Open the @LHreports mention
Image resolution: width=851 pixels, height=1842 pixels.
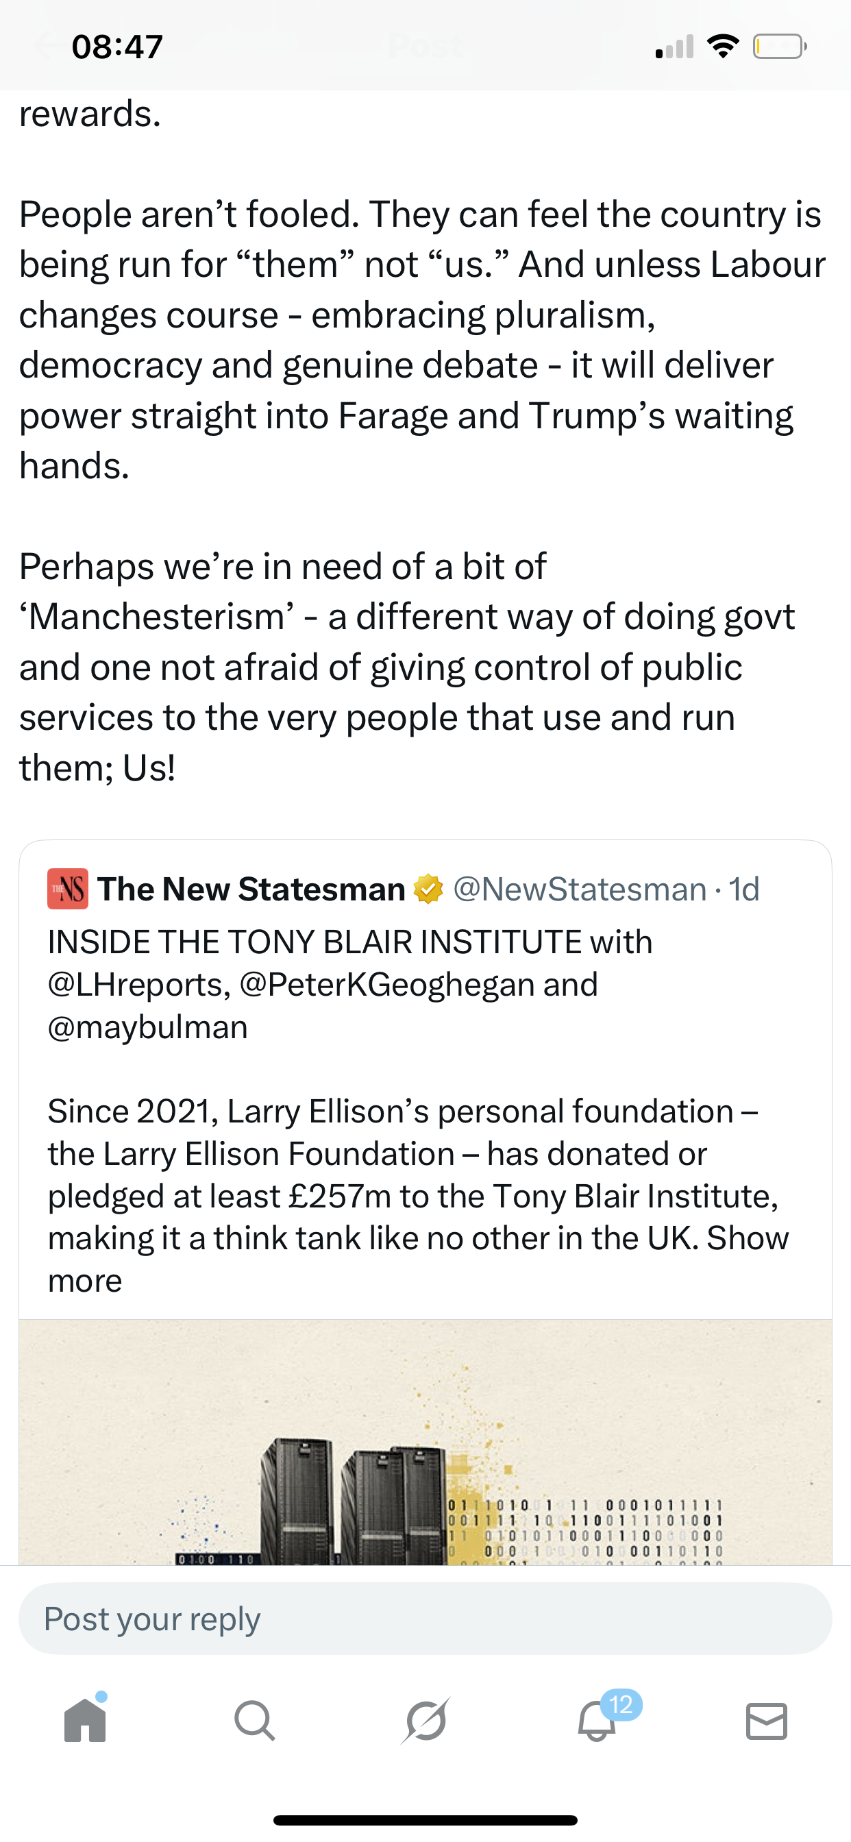pos(138,985)
